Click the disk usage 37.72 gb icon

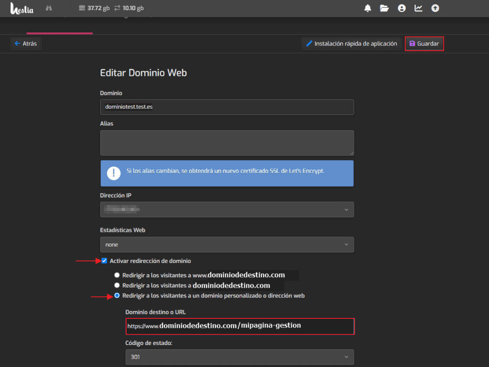click(82, 8)
